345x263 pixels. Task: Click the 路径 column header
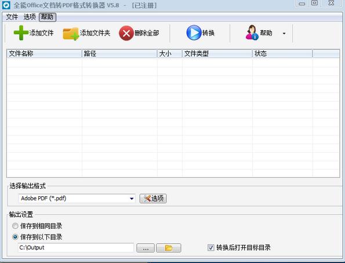pos(119,53)
